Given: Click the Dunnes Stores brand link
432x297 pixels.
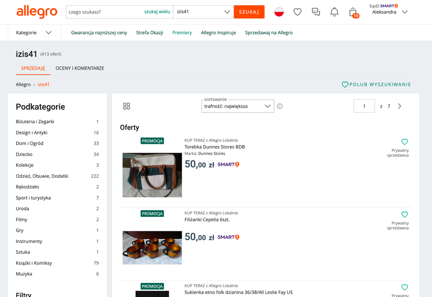Looking at the screenshot, I should click(x=211, y=153).
